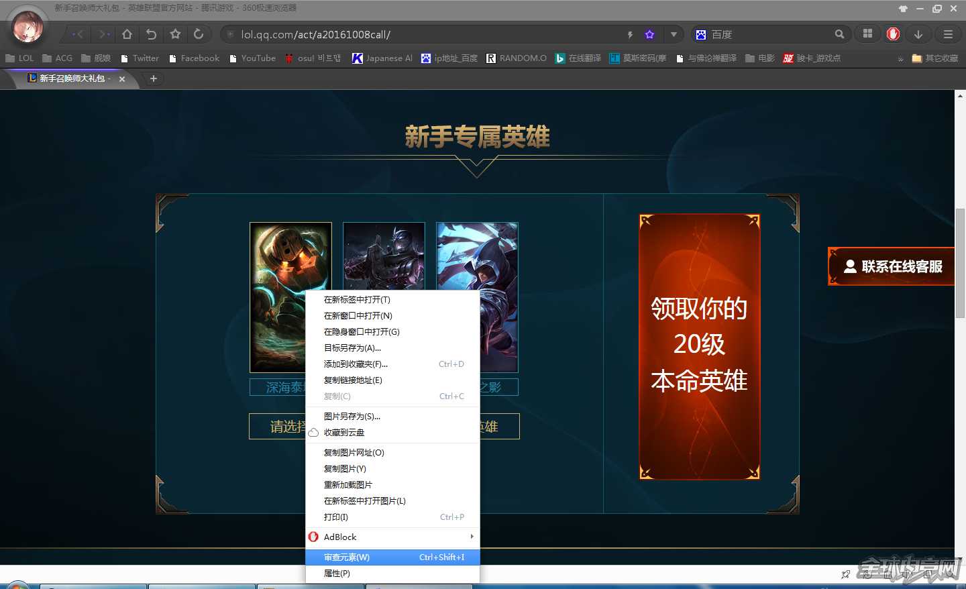Expand the overflow bookmarks chevron
Viewport: 966px width, 589px height.
(901, 58)
